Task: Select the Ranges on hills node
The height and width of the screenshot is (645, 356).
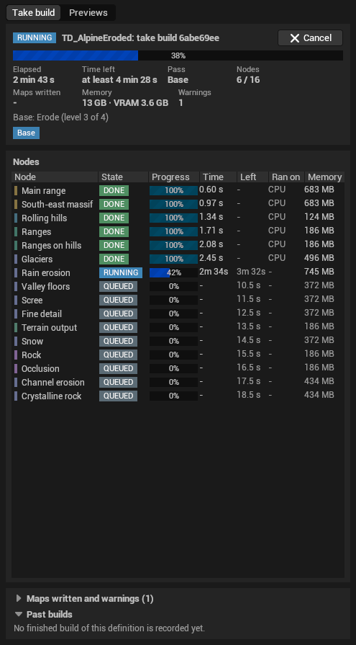Action: (178, 245)
